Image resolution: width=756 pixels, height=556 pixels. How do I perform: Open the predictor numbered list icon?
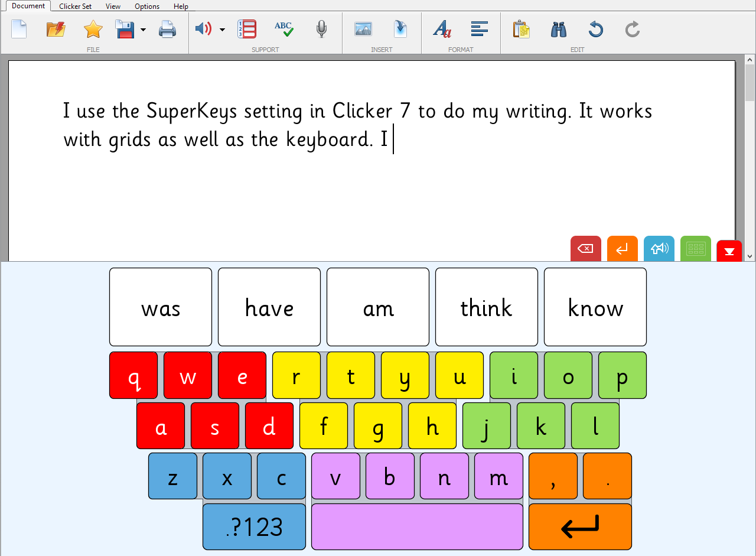click(247, 29)
